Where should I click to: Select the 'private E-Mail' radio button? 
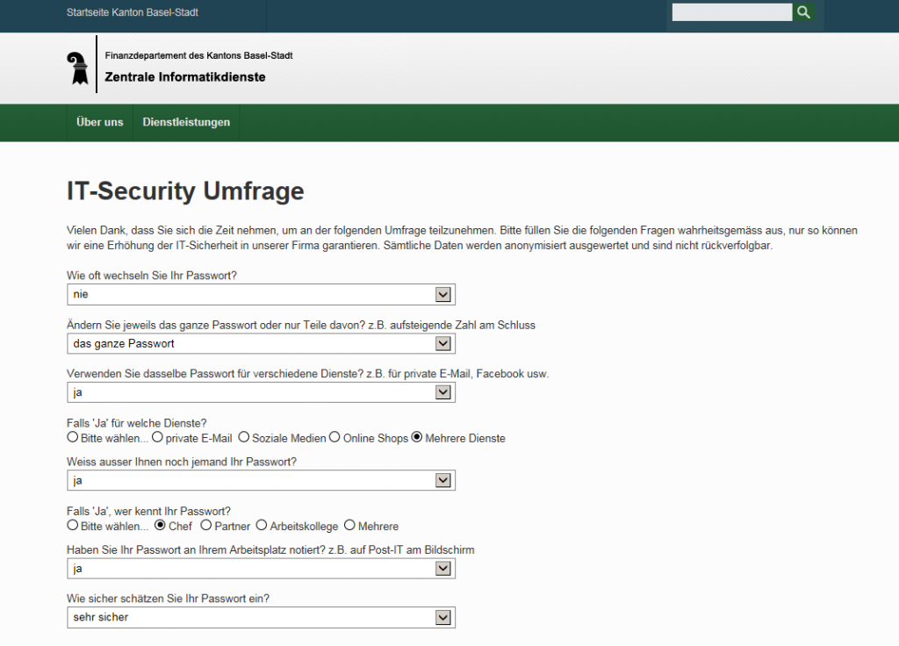(x=157, y=437)
